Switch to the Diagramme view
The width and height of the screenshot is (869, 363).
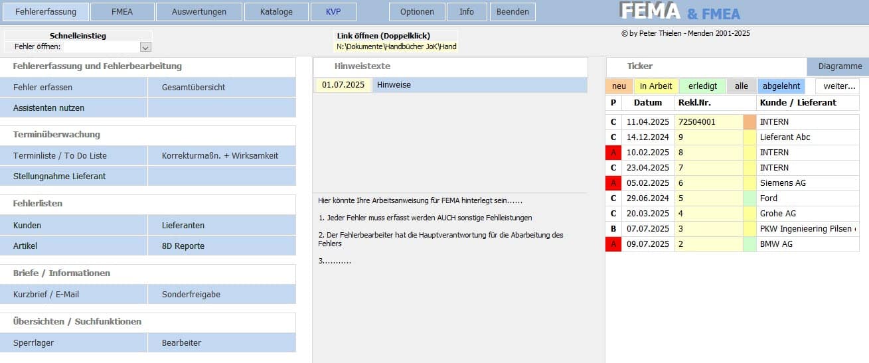(839, 66)
